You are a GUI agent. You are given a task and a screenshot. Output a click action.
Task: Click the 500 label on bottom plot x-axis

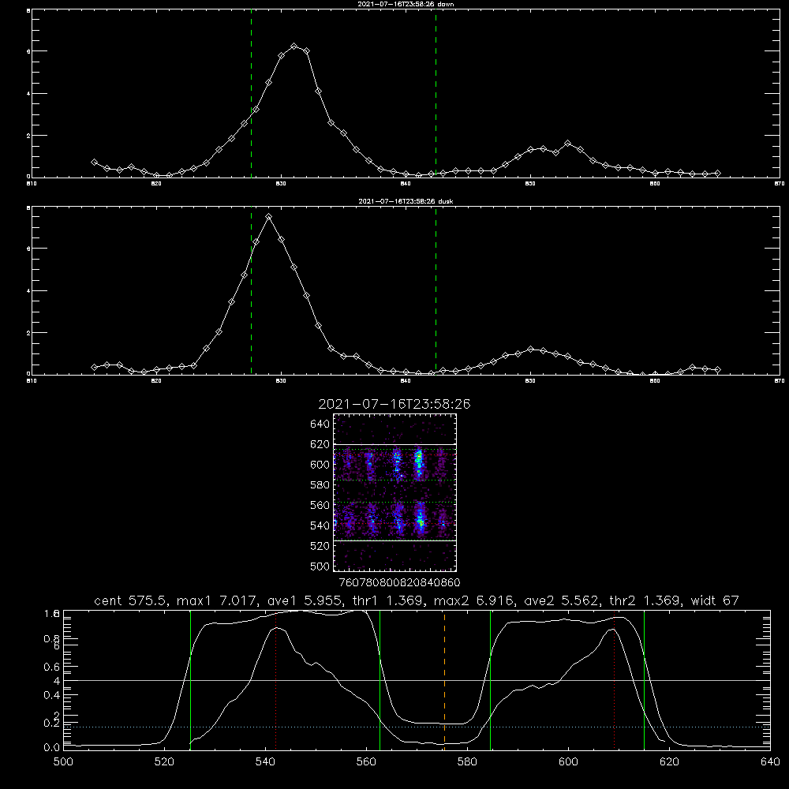(63, 762)
